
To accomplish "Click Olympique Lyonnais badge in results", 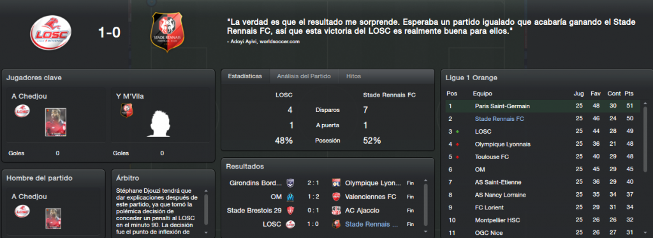I will 336,183.
